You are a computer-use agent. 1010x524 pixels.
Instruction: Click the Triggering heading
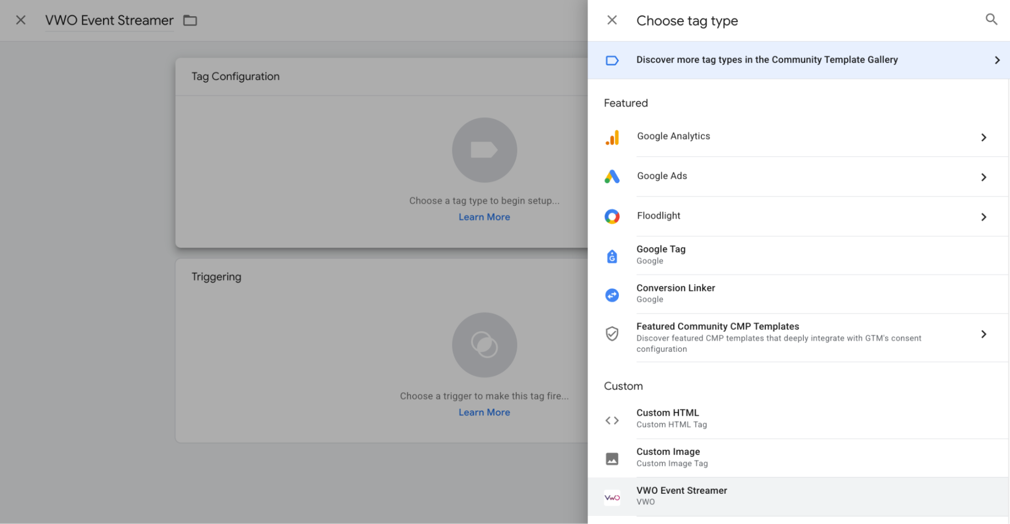216,277
